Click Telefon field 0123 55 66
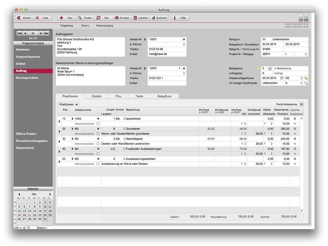328x246 pixels. click(167, 49)
